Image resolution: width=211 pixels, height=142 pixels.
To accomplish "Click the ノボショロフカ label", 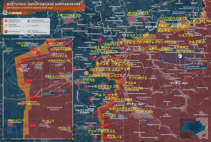I will click(x=200, y=21).
